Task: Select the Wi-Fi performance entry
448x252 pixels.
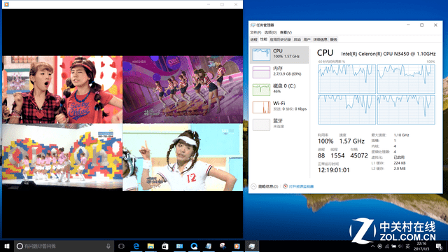Action: [x=279, y=106]
